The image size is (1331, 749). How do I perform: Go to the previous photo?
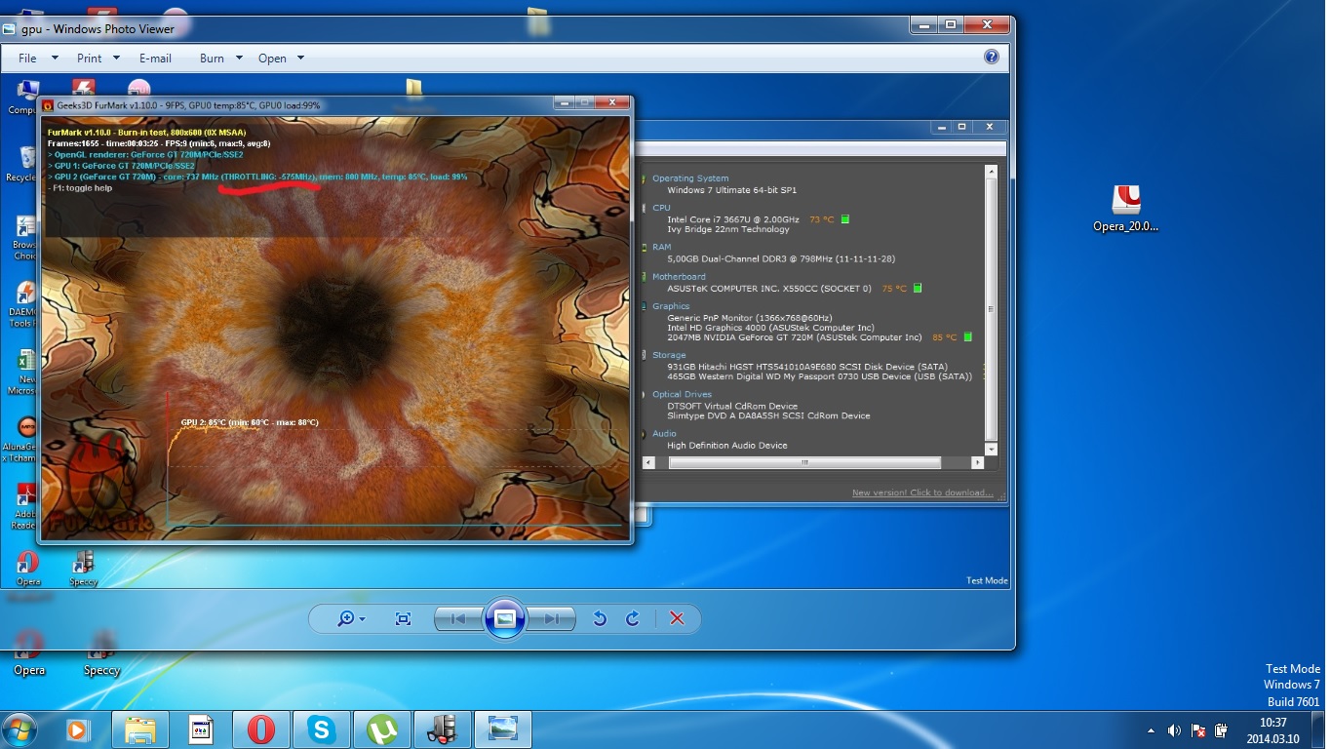pyautogui.click(x=458, y=618)
